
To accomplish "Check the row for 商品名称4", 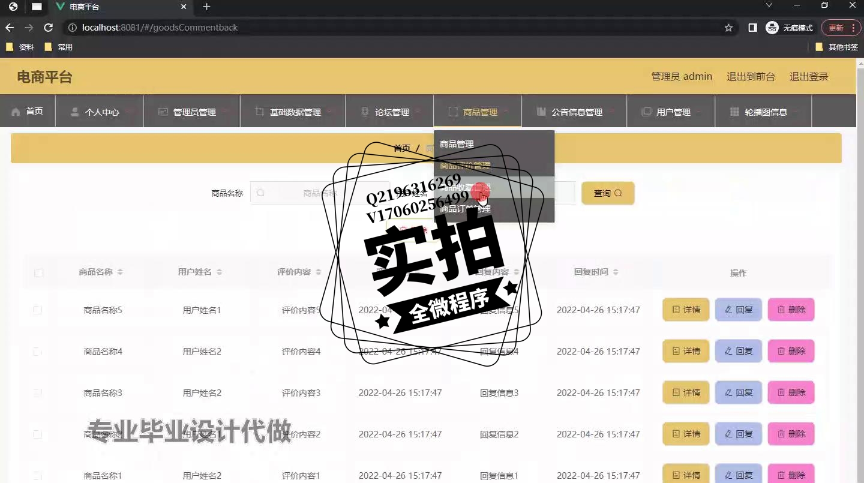I will pyautogui.click(x=37, y=352).
